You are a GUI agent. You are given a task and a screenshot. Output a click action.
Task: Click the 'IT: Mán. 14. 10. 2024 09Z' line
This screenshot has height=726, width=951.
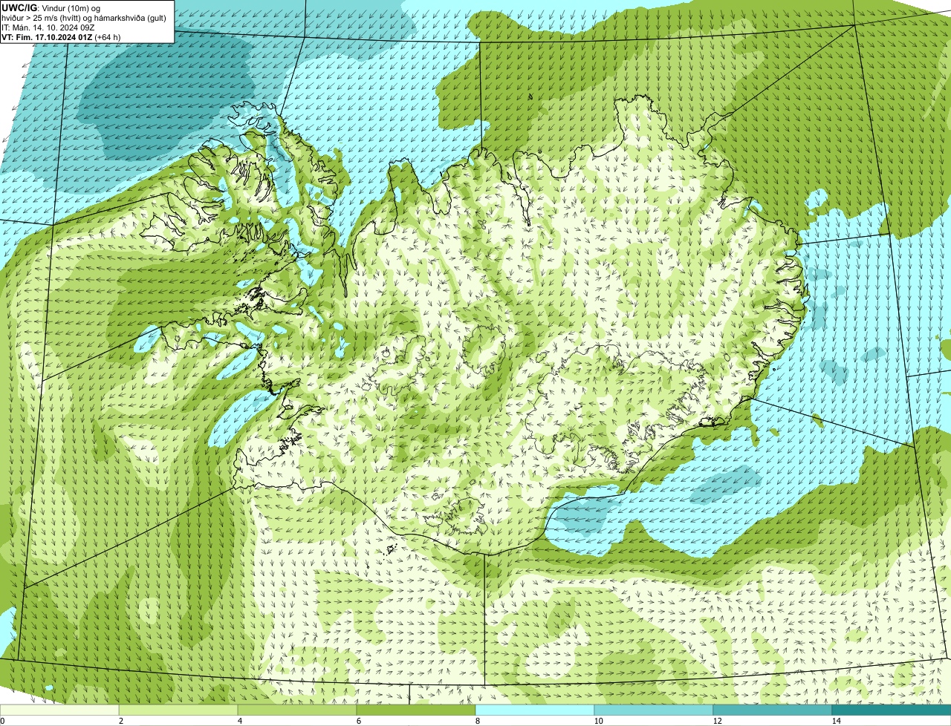click(x=49, y=27)
